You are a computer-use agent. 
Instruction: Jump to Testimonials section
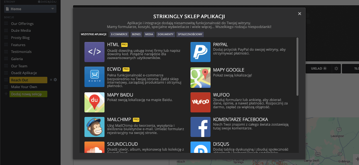[x=21, y=52]
